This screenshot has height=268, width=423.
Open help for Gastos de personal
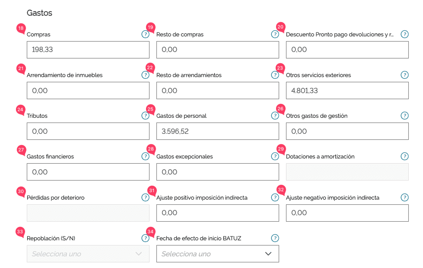click(x=275, y=116)
